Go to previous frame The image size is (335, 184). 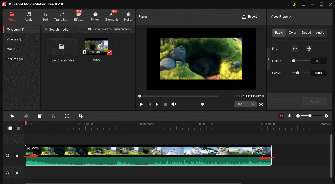(x=149, y=104)
